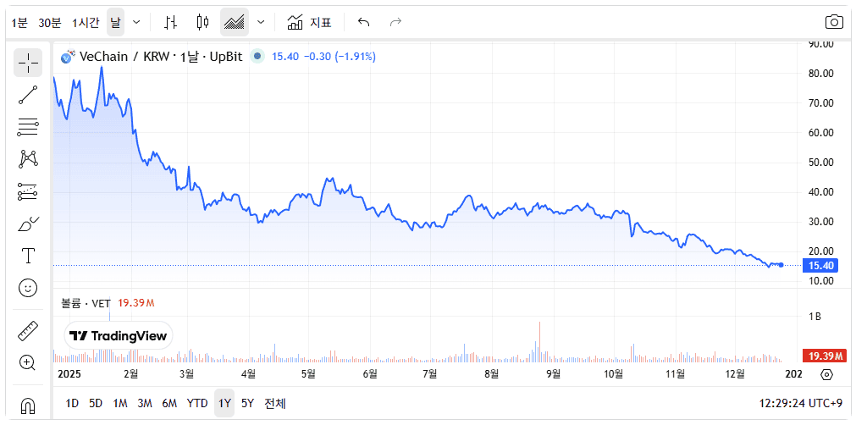Set interval to 1분
The height and width of the screenshot is (425, 856).
click(x=19, y=22)
